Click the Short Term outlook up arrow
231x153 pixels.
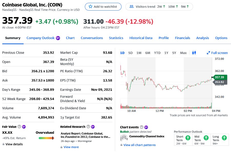(188, 138)
